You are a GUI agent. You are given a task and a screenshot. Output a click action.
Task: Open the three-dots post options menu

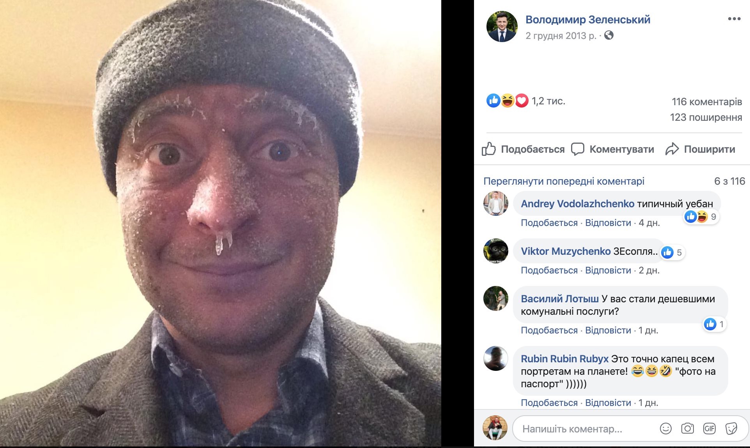734,19
